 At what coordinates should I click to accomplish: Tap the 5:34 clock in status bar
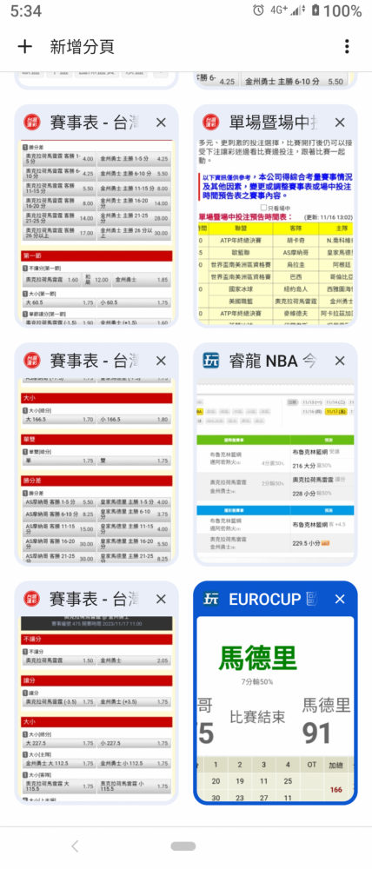click(26, 10)
